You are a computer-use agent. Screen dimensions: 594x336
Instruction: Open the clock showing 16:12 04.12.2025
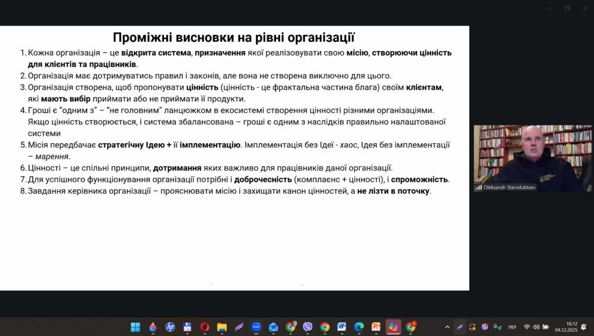click(x=566, y=327)
